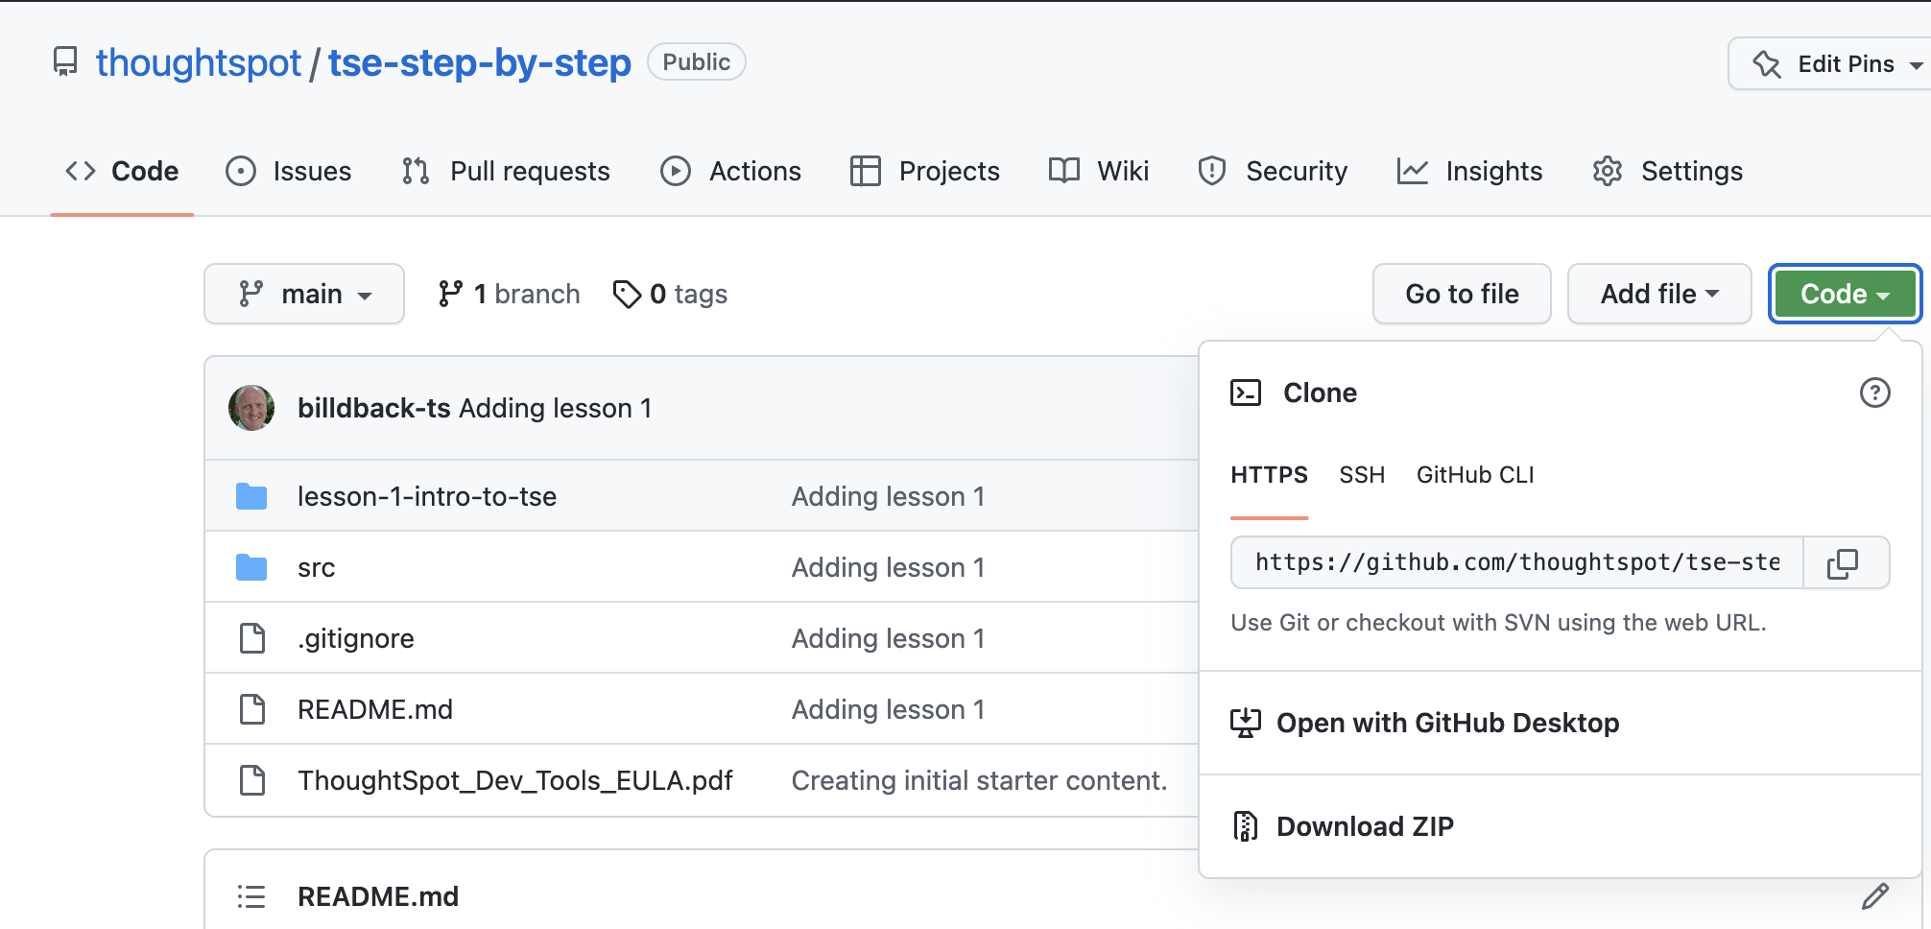Open the Add file dropdown
1931x929 pixels.
[x=1658, y=294]
